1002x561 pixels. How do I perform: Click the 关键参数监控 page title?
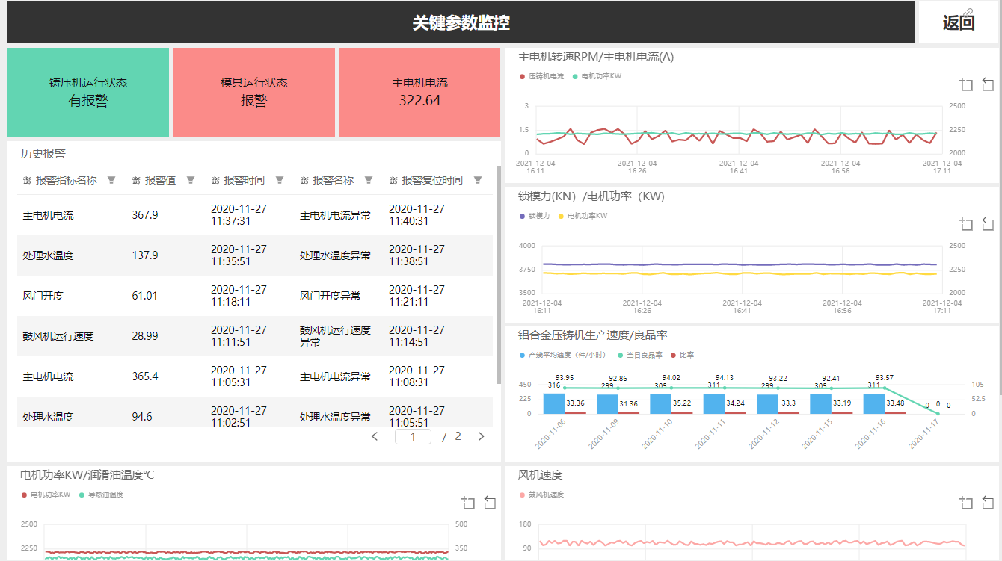click(461, 22)
